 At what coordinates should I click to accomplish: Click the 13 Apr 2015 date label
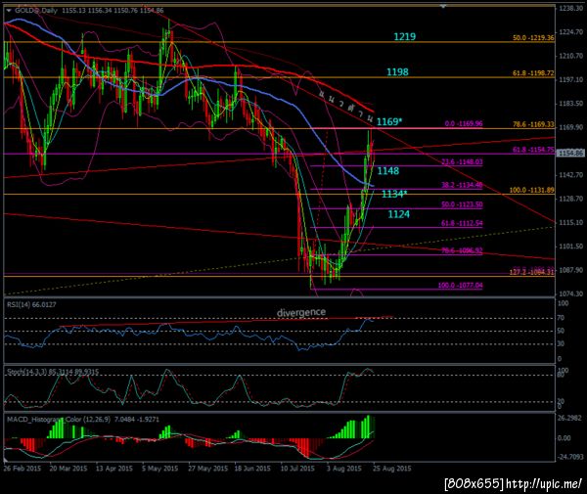click(x=114, y=469)
